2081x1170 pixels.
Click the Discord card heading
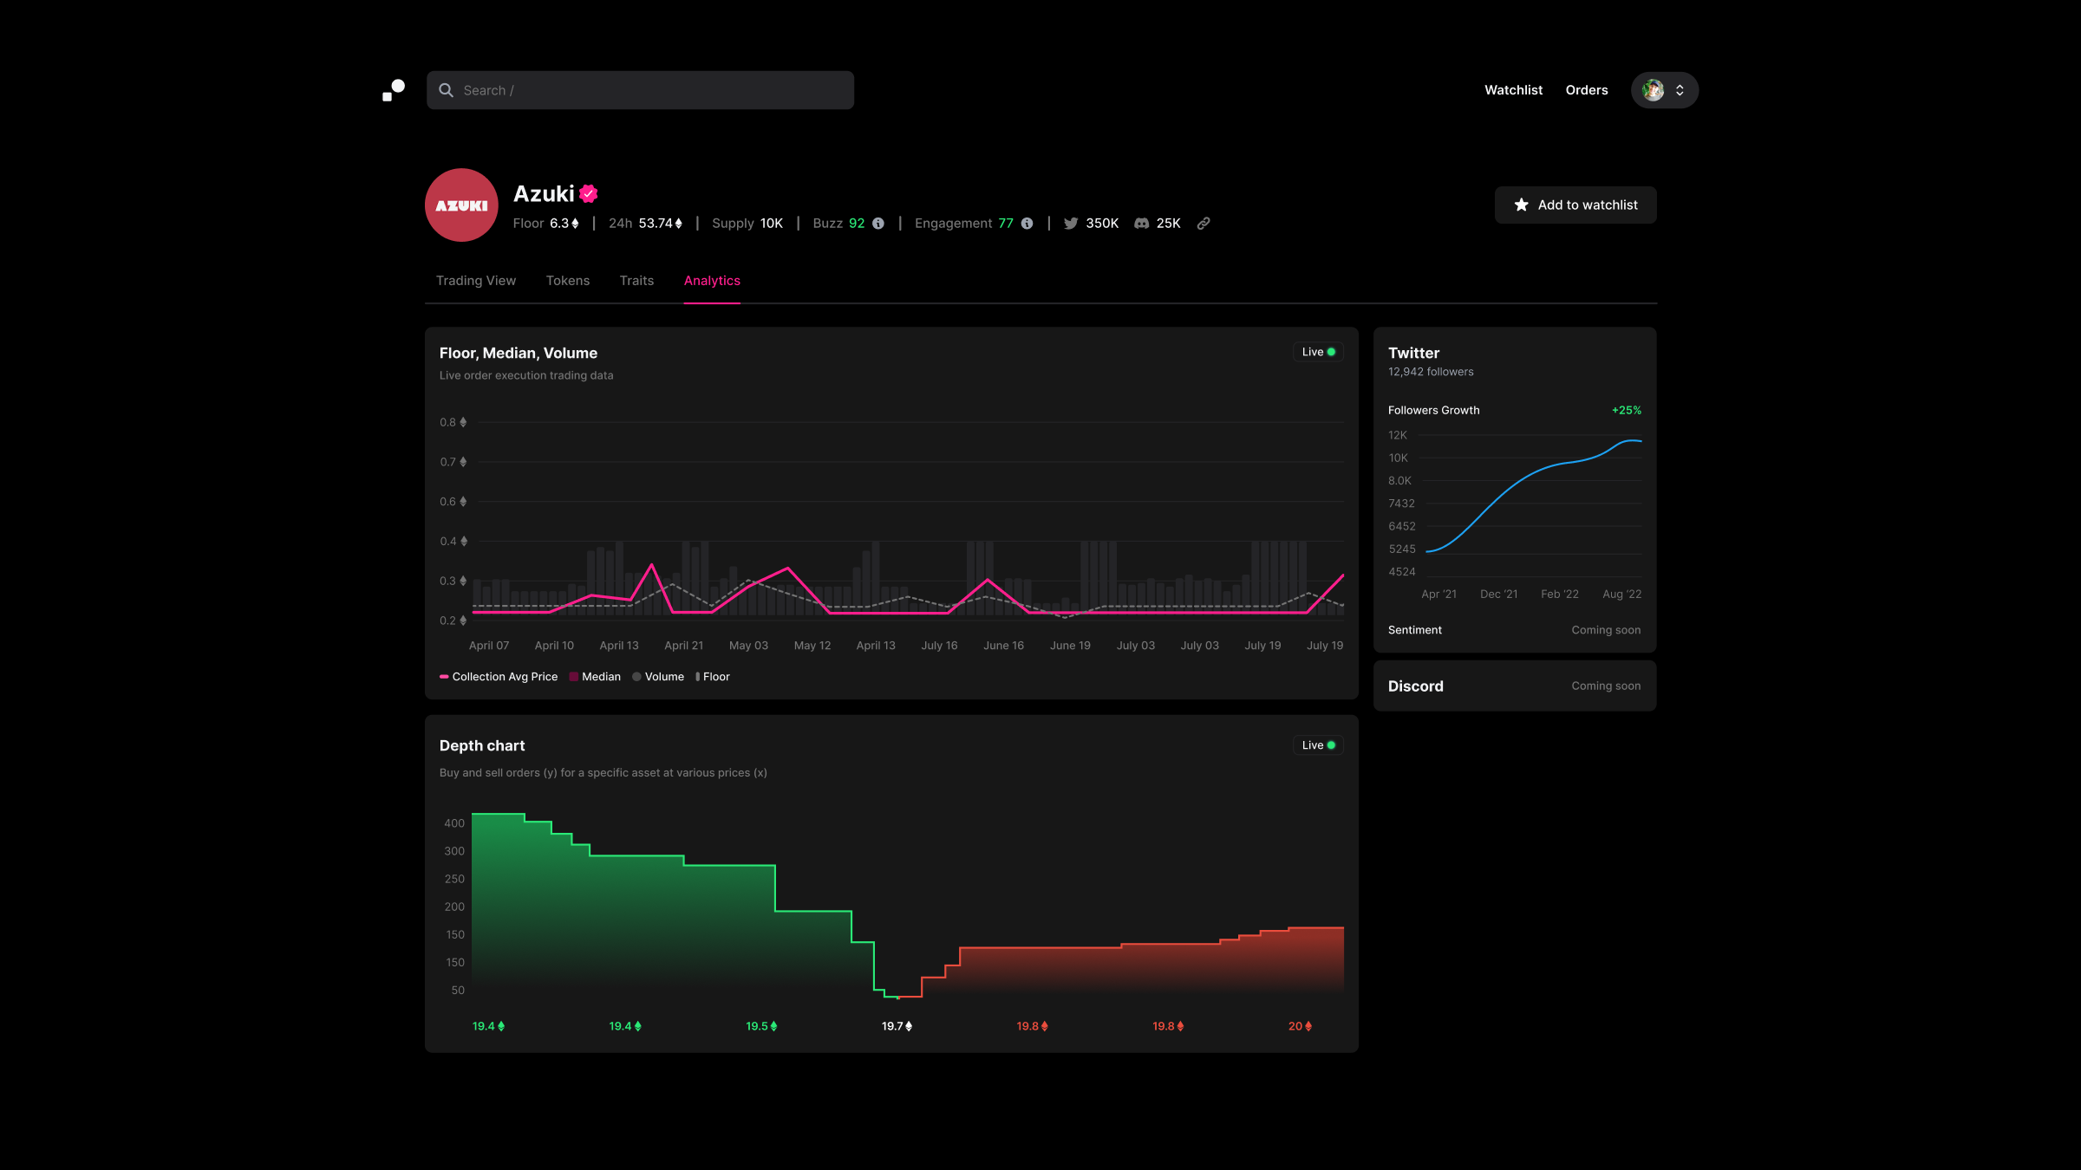pyautogui.click(x=1415, y=686)
